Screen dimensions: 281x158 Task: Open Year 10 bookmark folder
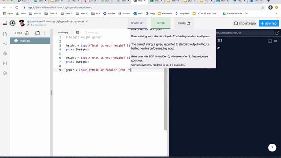click(x=82, y=14)
